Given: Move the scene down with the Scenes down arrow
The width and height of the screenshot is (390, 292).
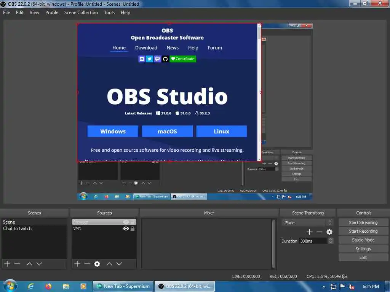Looking at the screenshot, I should coord(39,264).
